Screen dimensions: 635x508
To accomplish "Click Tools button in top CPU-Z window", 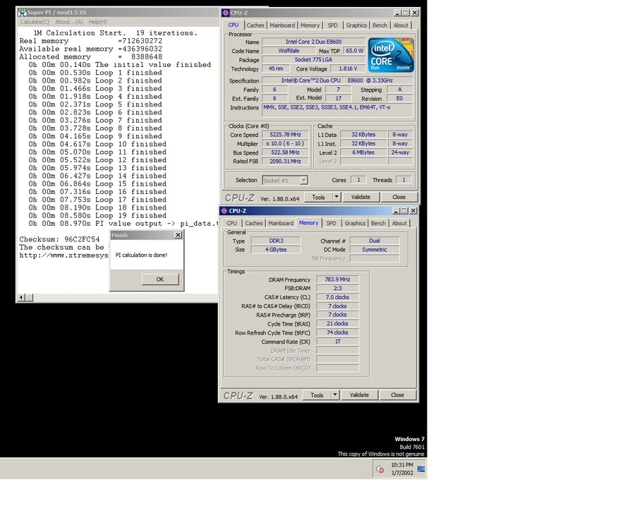I will tap(318, 198).
